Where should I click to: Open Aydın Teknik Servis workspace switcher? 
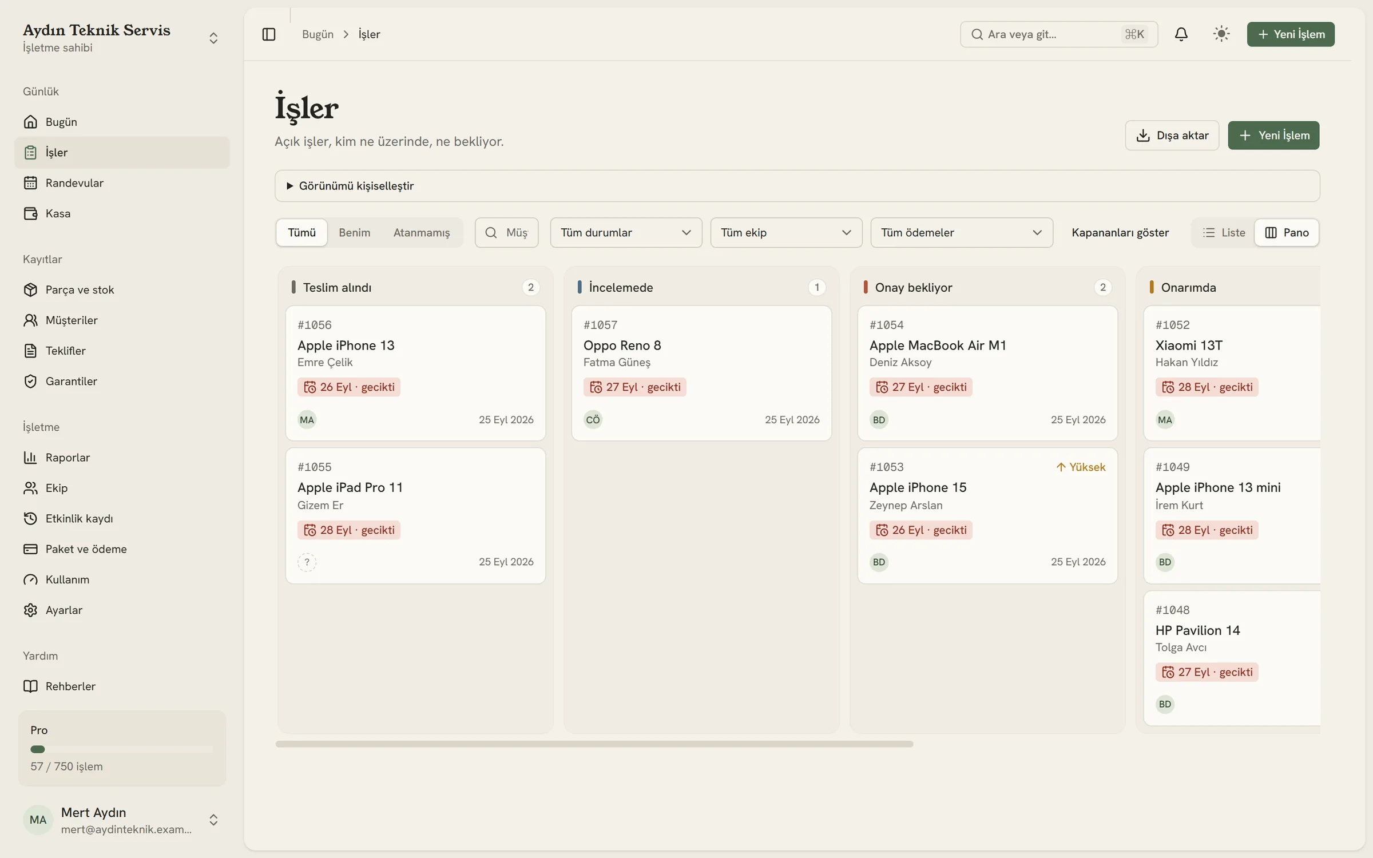(x=122, y=38)
